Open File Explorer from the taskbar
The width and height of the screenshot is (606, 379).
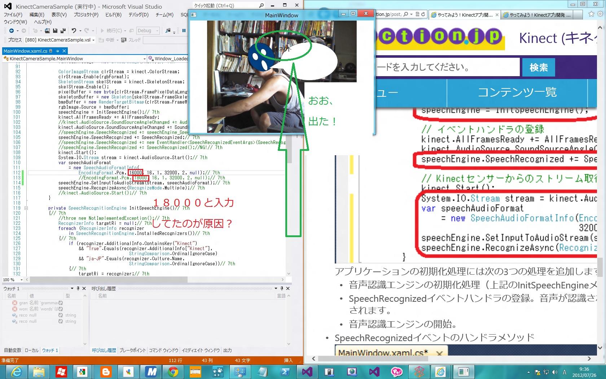coord(39,371)
